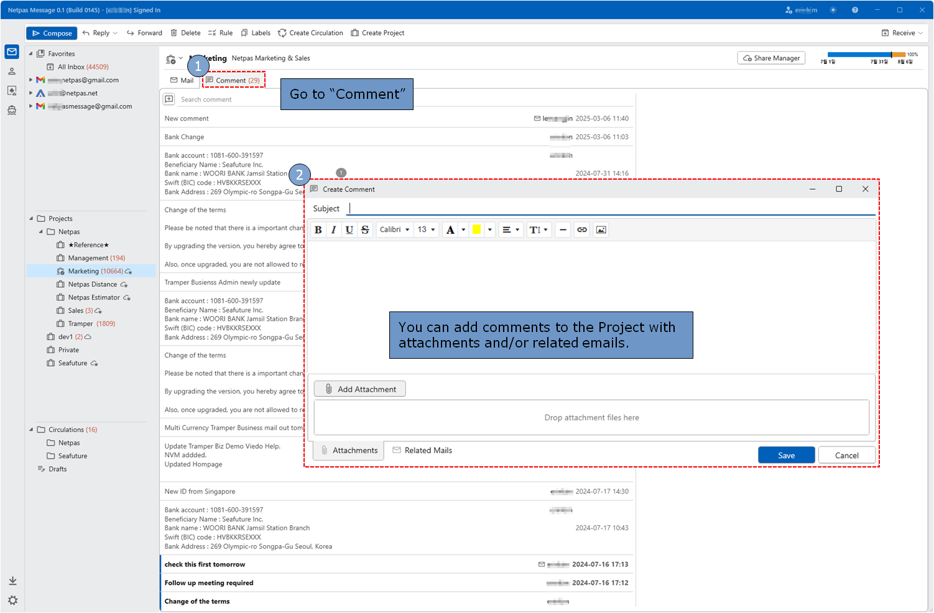Select the Management (194) project

tap(91, 258)
